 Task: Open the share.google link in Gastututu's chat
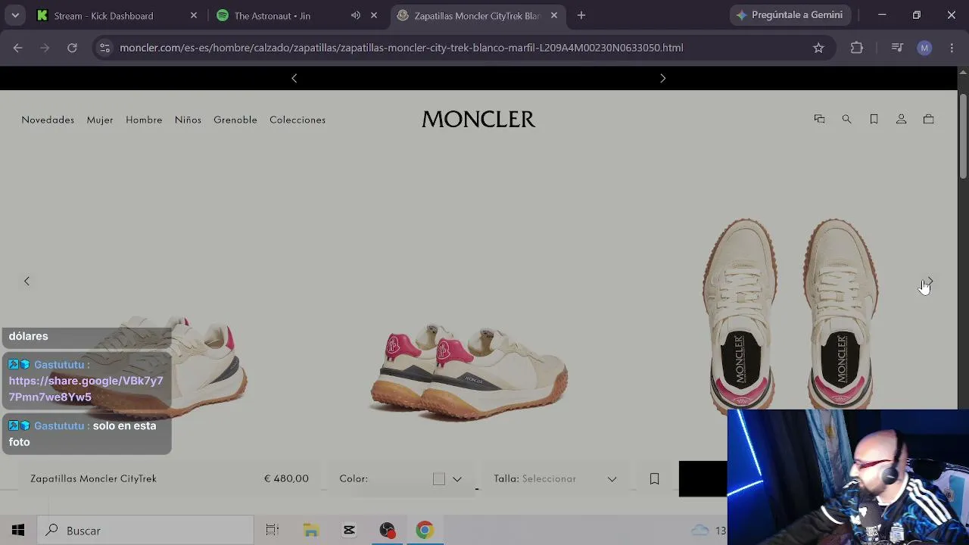[x=86, y=388]
